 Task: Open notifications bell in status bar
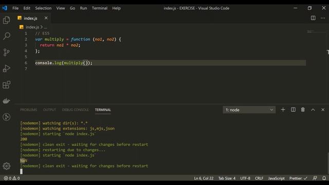coord(324,178)
